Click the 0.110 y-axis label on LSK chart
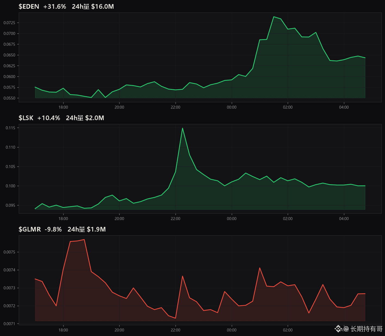 pos(10,147)
